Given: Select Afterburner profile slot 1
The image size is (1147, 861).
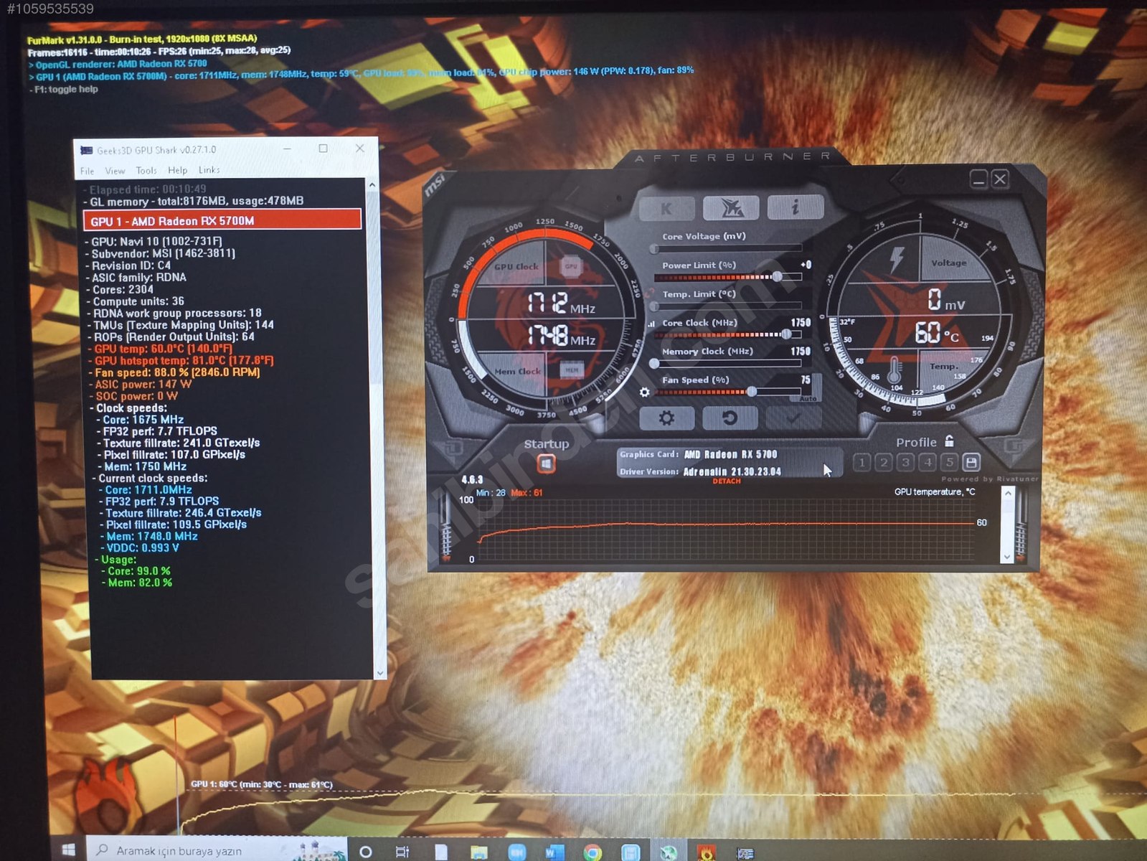Looking at the screenshot, I should click(862, 462).
